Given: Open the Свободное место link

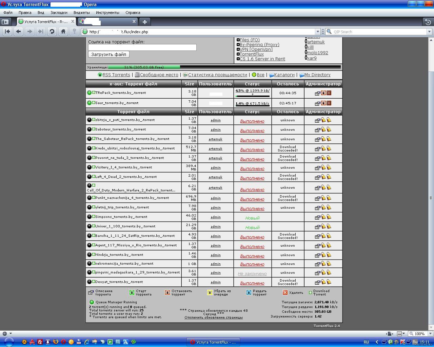Looking at the screenshot, I should coord(159,75).
